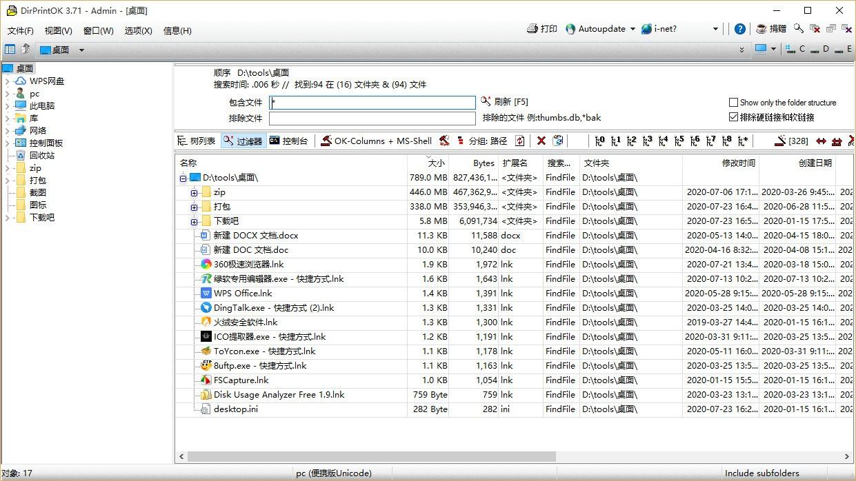
Task: Set tree expand level 1
Action: tap(616, 141)
